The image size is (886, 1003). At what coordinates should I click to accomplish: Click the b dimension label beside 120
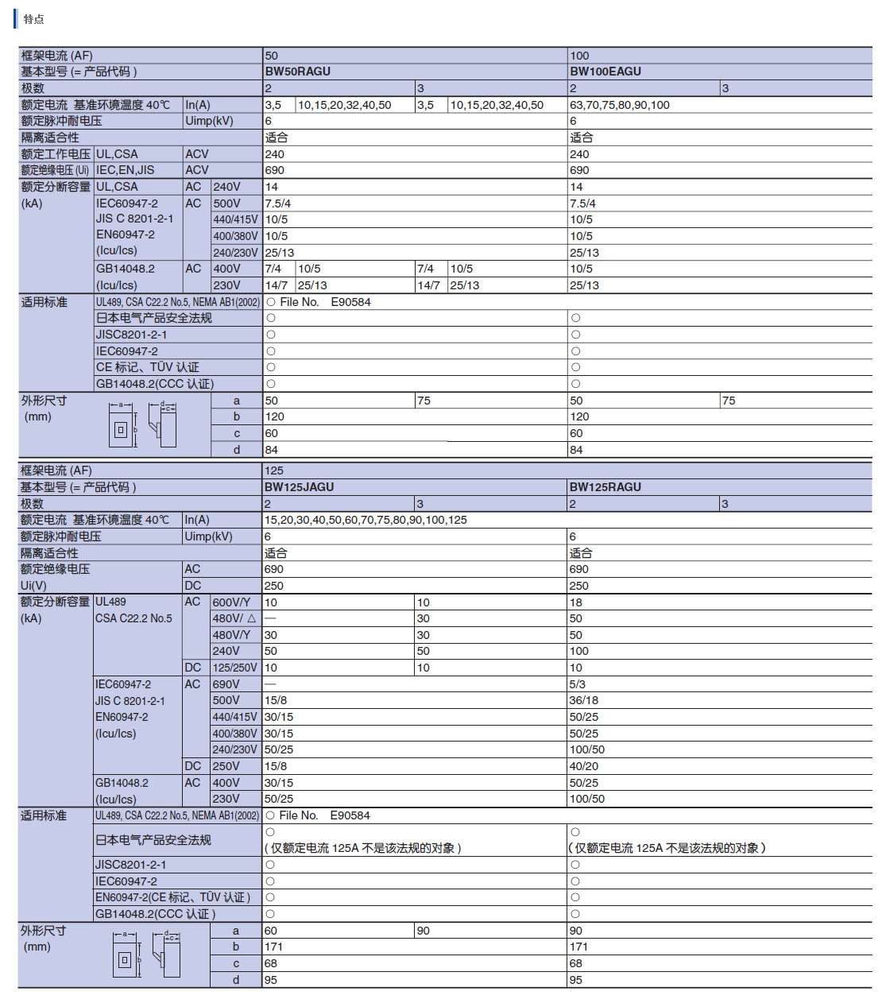coord(237,416)
